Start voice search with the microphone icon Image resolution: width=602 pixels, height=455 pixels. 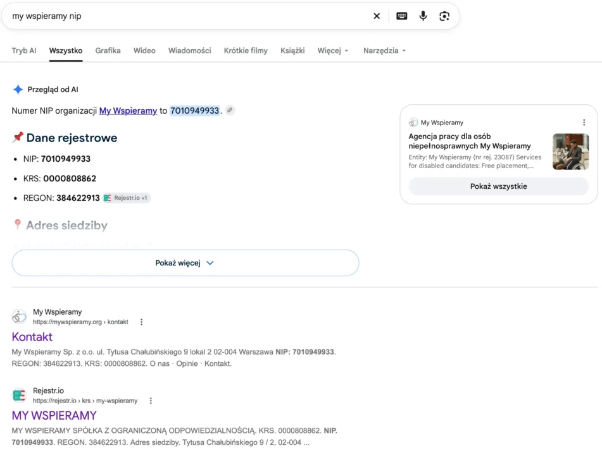point(423,16)
